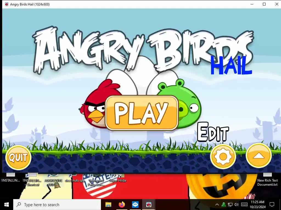Select the Angry Birds taskbar icon
Screen dimensions: 281x210
click(x=148, y=205)
